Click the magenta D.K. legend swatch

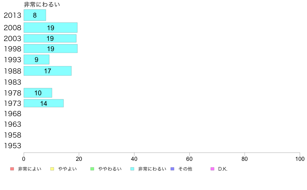[x=212, y=169]
